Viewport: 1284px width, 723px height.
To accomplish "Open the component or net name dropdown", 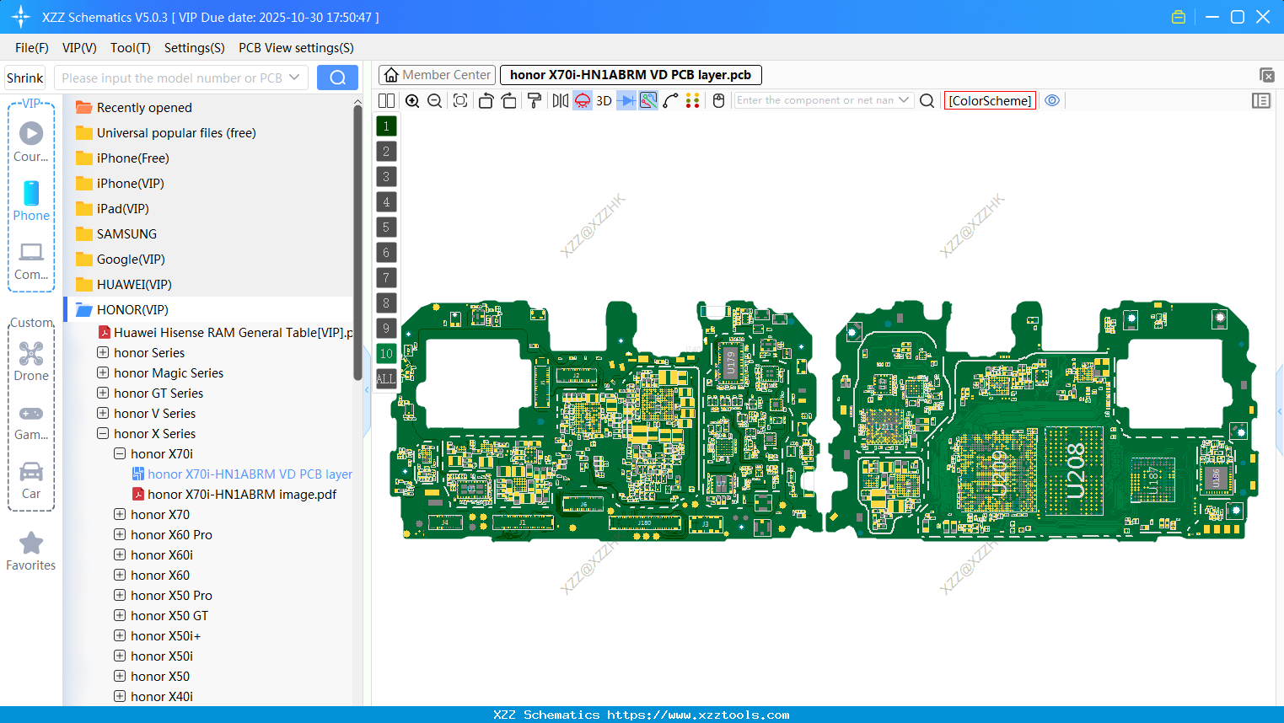I will [x=904, y=100].
